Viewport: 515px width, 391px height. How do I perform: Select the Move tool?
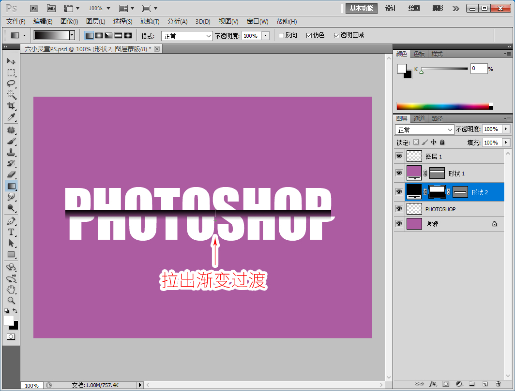pos(11,61)
